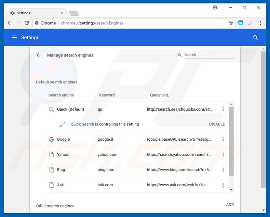270x217 pixels.
Task: Click the www.bing.com query URL
Action: pos(179,169)
